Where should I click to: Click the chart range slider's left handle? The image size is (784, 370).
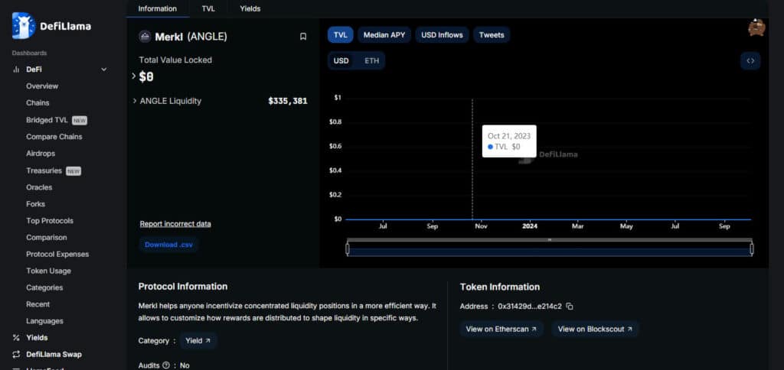pos(348,248)
